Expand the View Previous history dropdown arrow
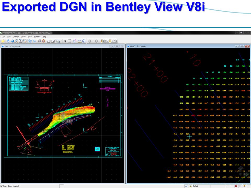 click(x=93, y=41)
